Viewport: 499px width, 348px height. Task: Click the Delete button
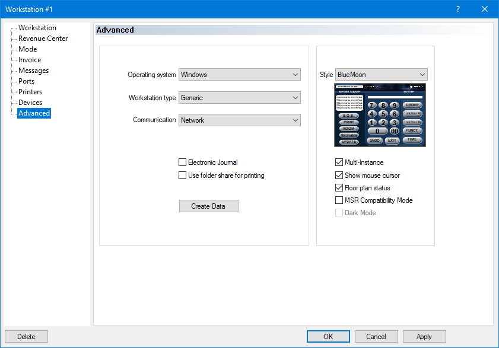(x=26, y=337)
